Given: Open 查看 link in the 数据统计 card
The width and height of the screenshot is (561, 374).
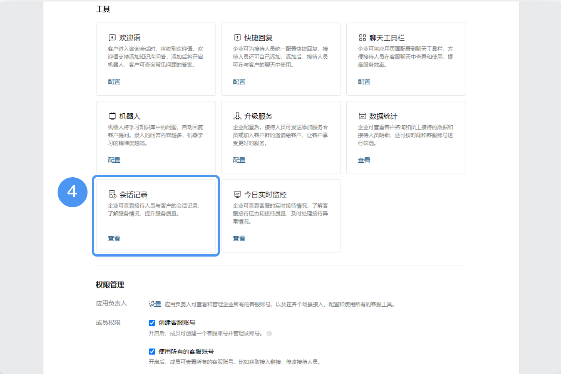Looking at the screenshot, I should pyautogui.click(x=364, y=160).
